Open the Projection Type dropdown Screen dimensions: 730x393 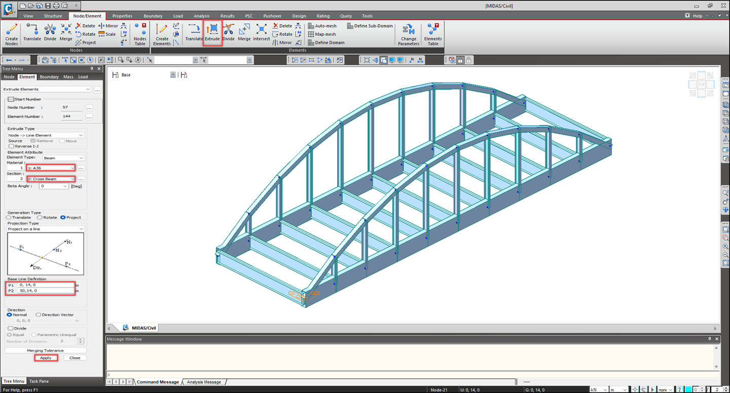pos(46,229)
